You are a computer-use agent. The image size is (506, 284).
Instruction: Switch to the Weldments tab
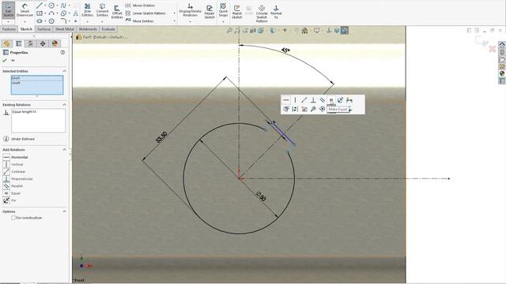tap(88, 29)
